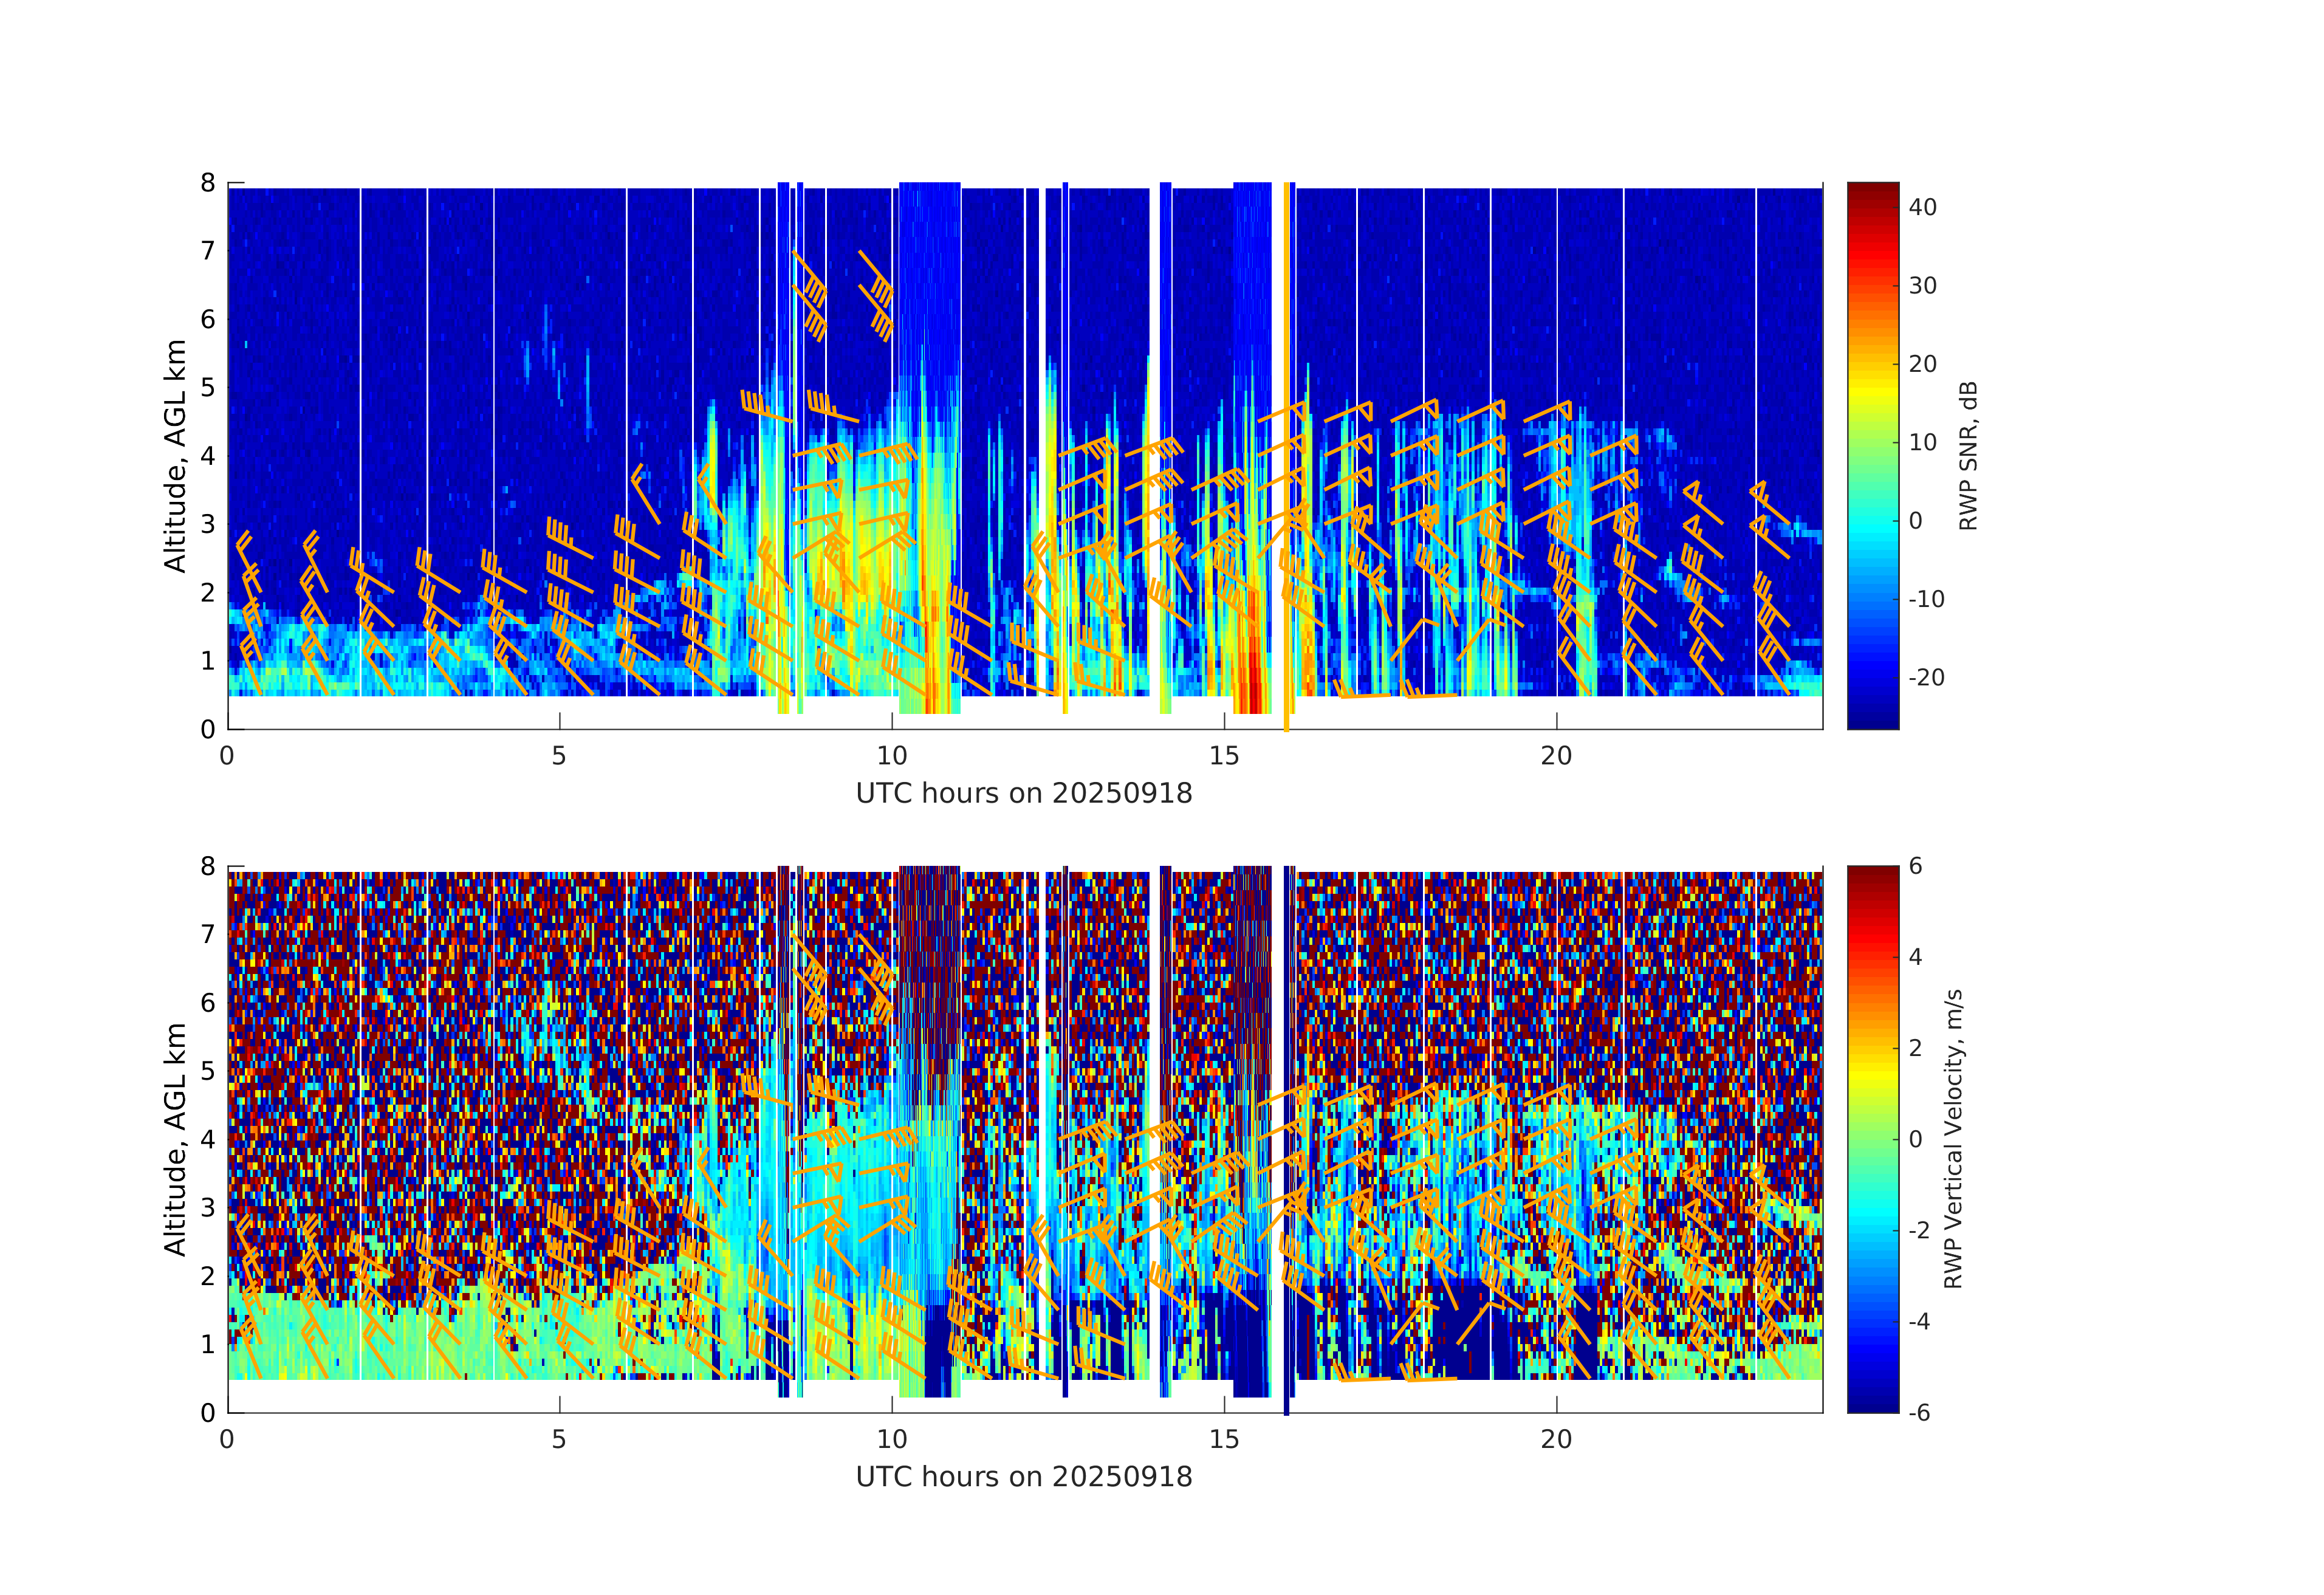Click the bottom plot's 'UTC hours on 20250918' label
The height and width of the screenshot is (1595, 2324).
(x=1024, y=1476)
